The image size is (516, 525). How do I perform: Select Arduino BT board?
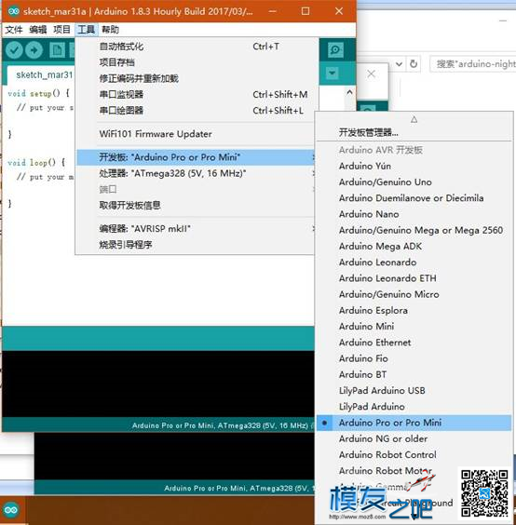(414, 374)
